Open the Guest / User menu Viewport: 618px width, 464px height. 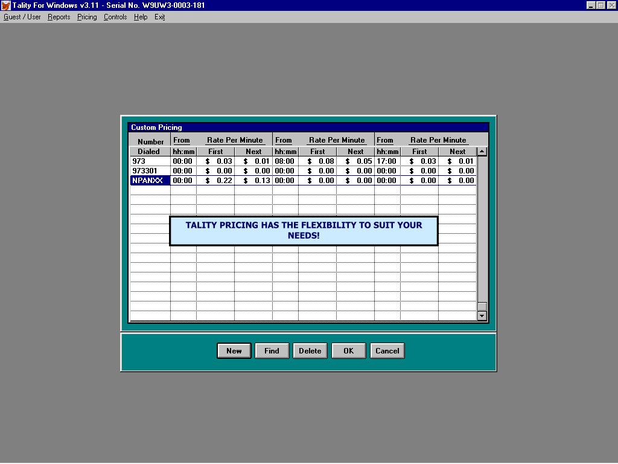(x=22, y=17)
